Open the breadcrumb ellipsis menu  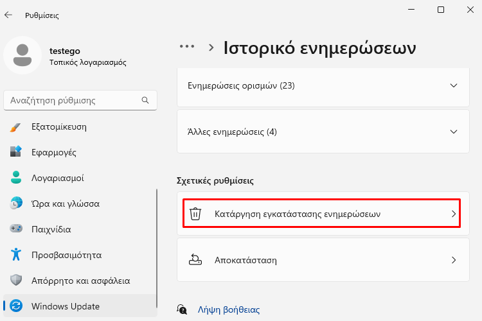[x=187, y=47]
